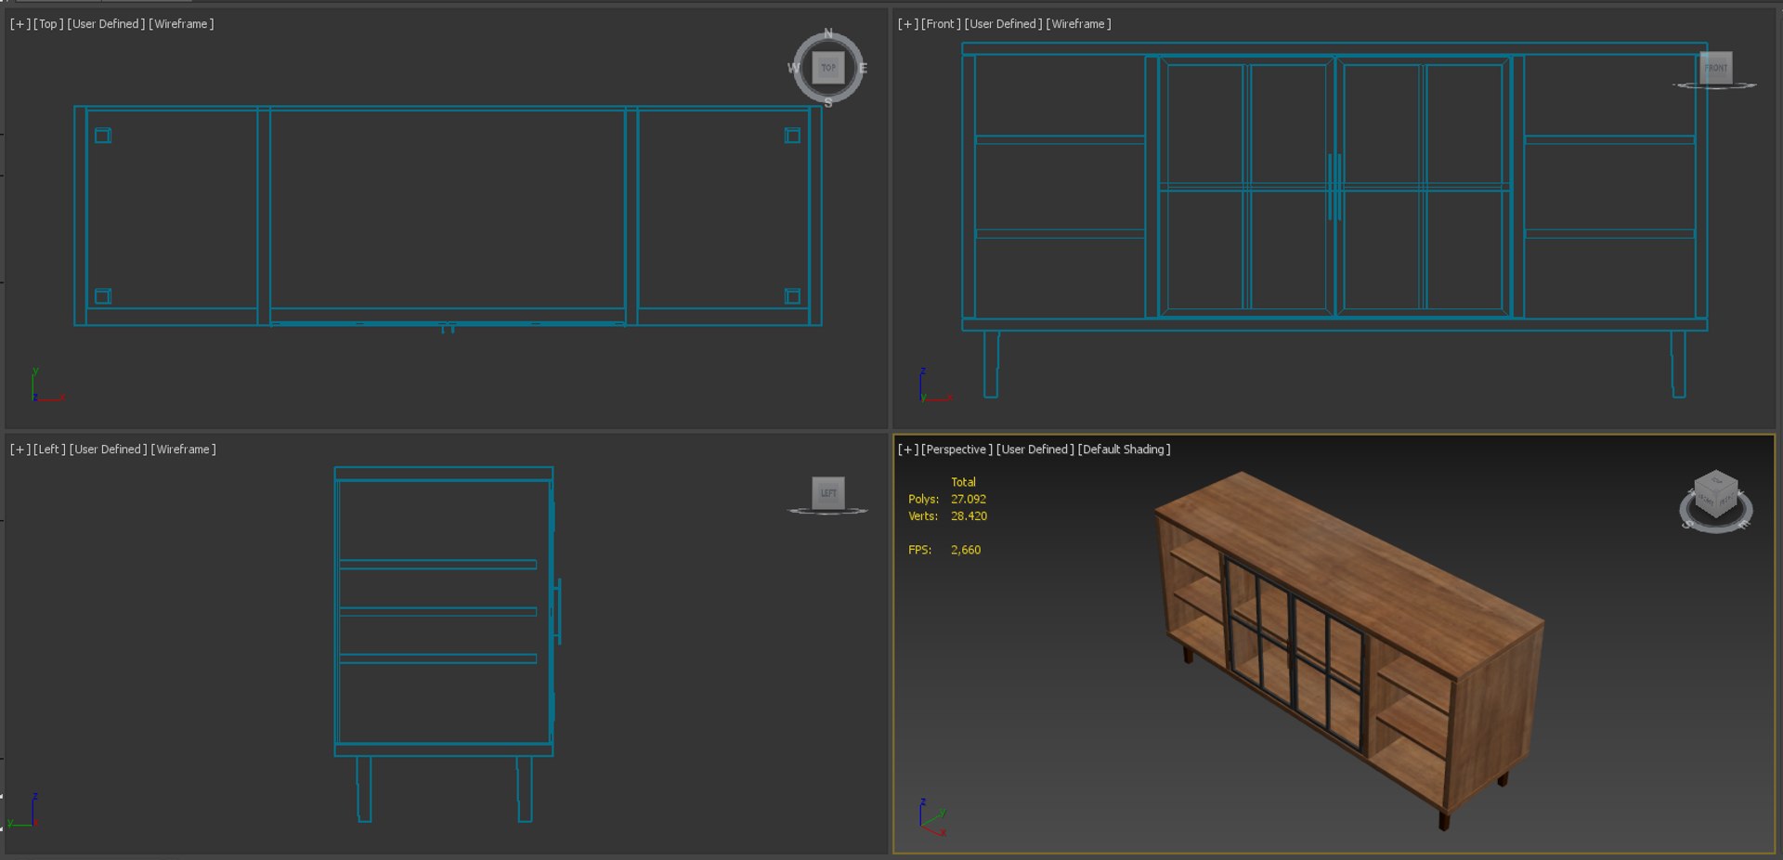
Task: Click the E compass letter on Top ViewCube
Action: pyautogui.click(x=863, y=68)
